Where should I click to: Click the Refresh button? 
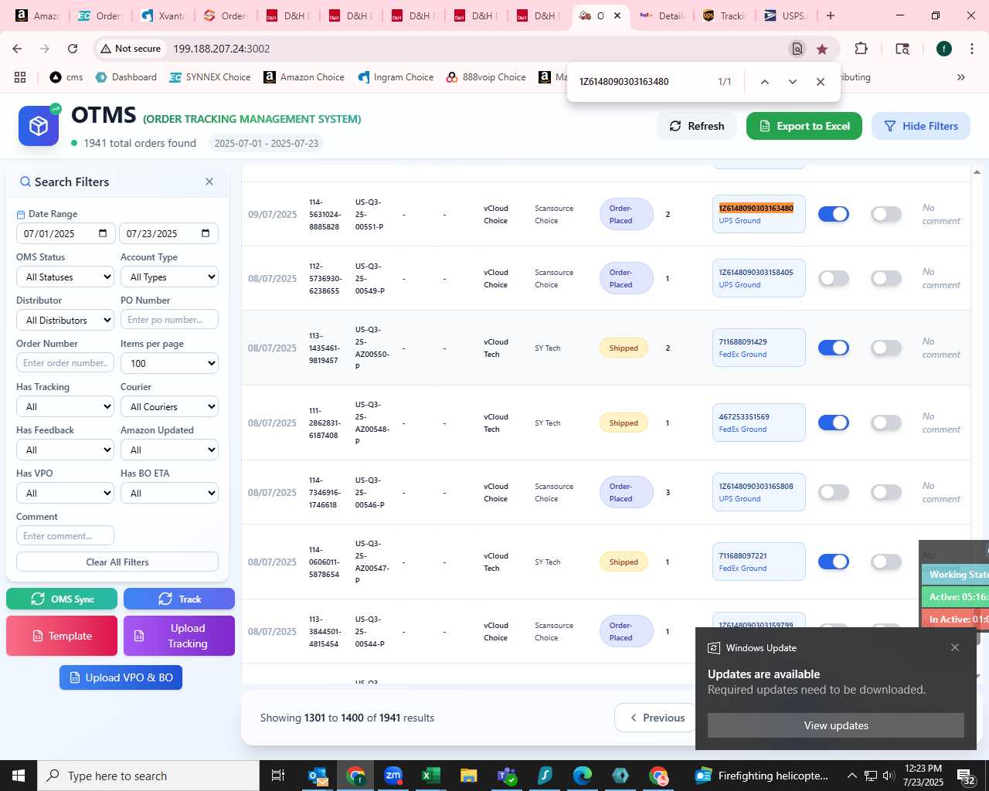point(697,126)
